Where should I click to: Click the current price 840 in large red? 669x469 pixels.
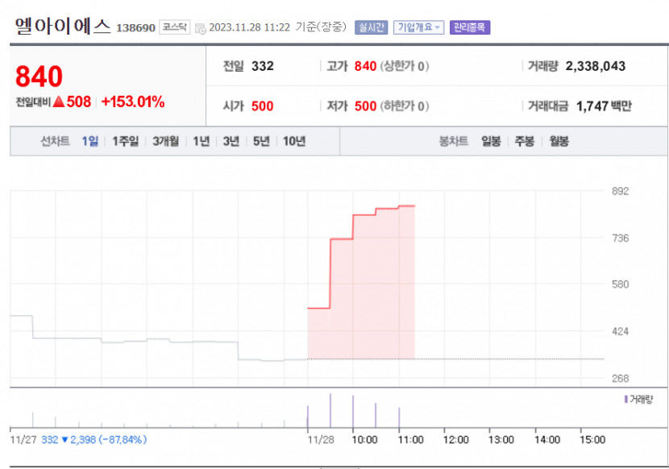39,77
